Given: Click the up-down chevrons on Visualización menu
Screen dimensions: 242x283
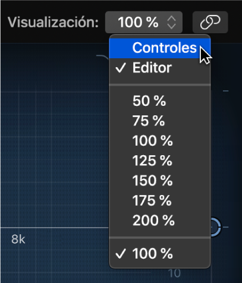Looking at the screenshot, I should 171,23.
